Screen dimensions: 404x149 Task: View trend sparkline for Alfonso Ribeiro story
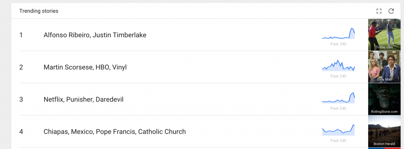(338, 34)
